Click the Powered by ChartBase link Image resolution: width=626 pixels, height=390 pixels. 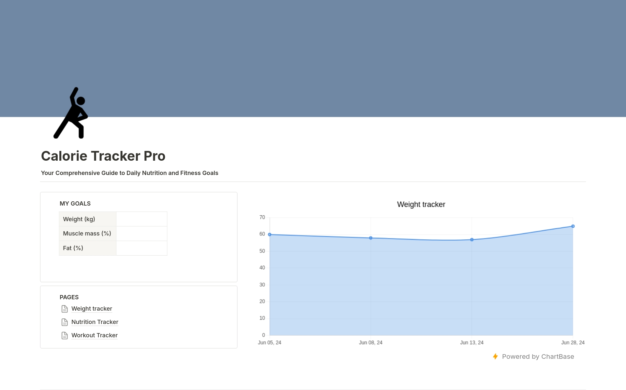pyautogui.click(x=538, y=356)
